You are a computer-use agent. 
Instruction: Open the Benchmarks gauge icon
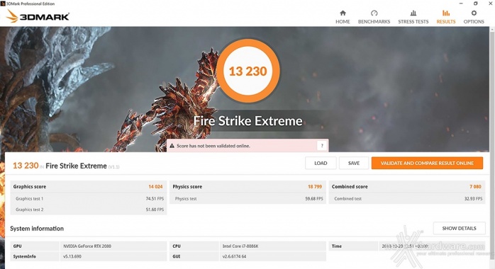coord(374,13)
